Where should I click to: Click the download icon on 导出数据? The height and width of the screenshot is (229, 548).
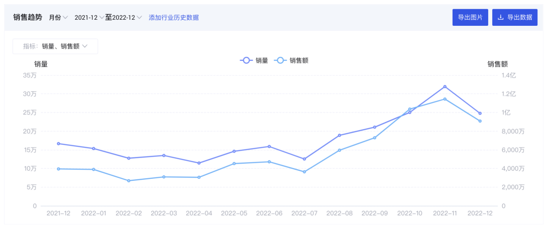point(500,17)
